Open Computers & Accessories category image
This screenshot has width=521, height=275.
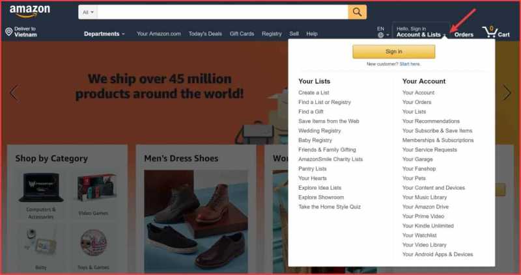pos(40,188)
